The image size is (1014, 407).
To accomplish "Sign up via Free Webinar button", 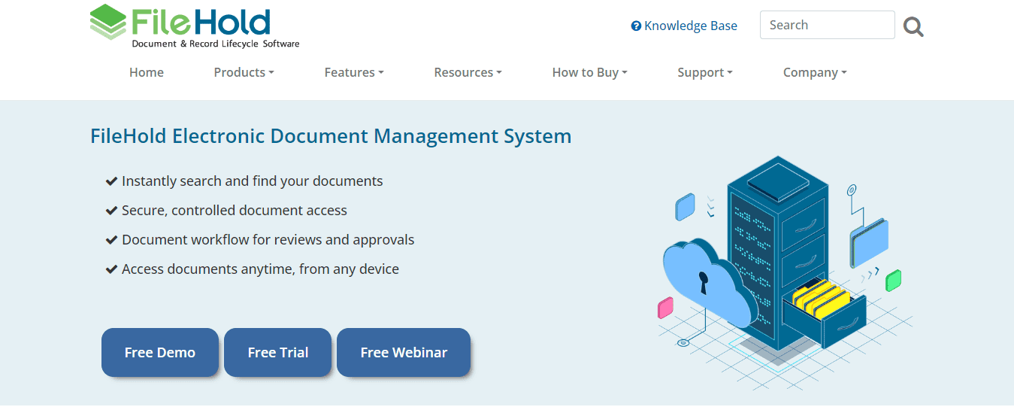I will (x=404, y=352).
